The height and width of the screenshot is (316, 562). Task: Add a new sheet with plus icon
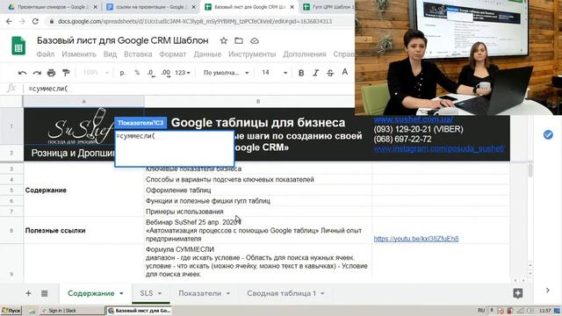tap(28, 293)
